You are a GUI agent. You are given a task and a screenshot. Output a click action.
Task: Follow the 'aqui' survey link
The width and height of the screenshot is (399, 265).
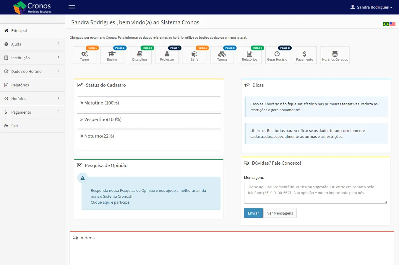106,202
